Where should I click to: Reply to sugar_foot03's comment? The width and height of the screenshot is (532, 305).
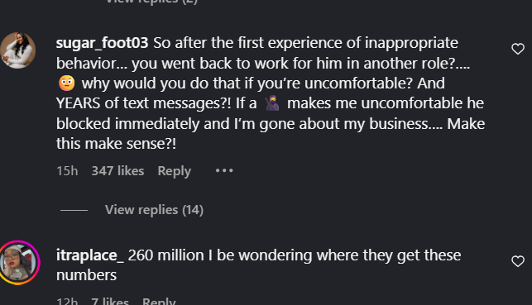[x=175, y=171]
